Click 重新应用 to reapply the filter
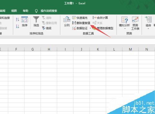The width and height of the screenshot is (155, 114). [49, 23]
